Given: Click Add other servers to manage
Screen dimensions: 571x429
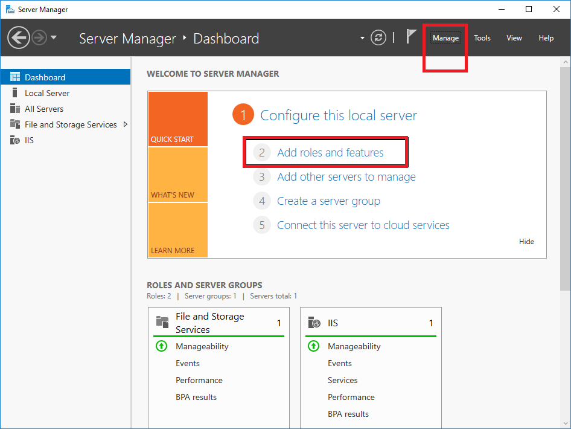Looking at the screenshot, I should point(346,177).
